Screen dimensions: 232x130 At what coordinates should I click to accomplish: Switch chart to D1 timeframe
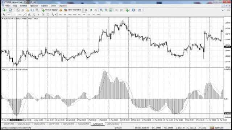tap(89, 14)
